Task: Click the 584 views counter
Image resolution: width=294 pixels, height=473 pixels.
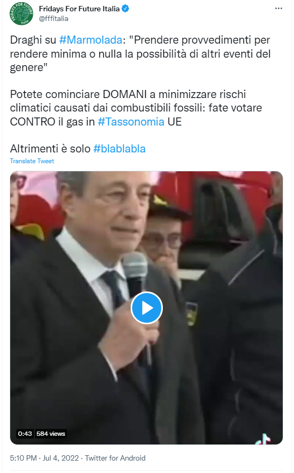Action: [x=51, y=434]
